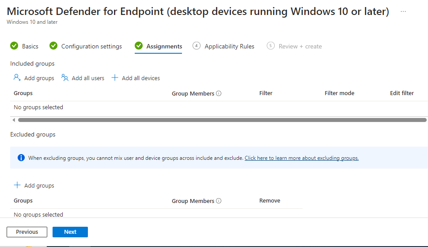Viewport: 428px width, 247px height.
Task: Go to the Configuration settings step
Action: 91,46
